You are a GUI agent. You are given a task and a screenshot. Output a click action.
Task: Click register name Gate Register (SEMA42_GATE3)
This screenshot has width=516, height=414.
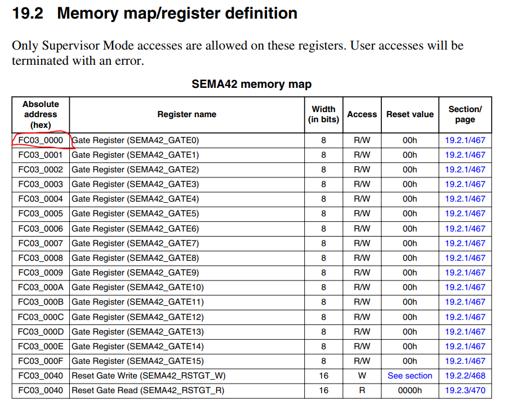point(135,184)
